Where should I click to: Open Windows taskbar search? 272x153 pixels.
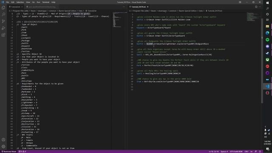pos(267,8)
